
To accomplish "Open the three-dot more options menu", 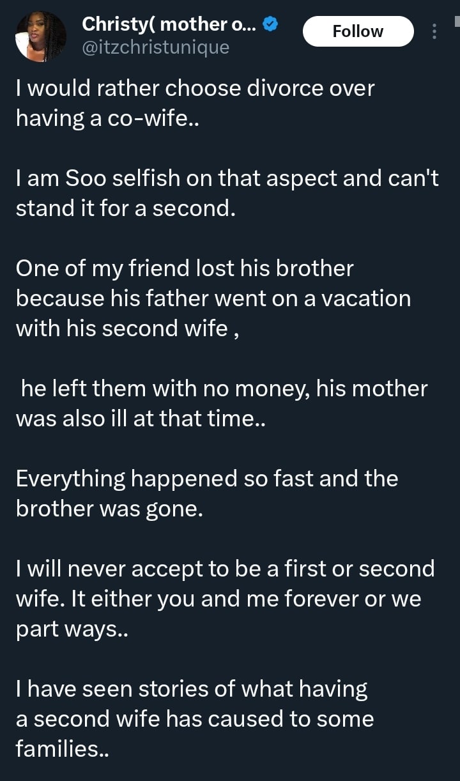I will [x=434, y=31].
